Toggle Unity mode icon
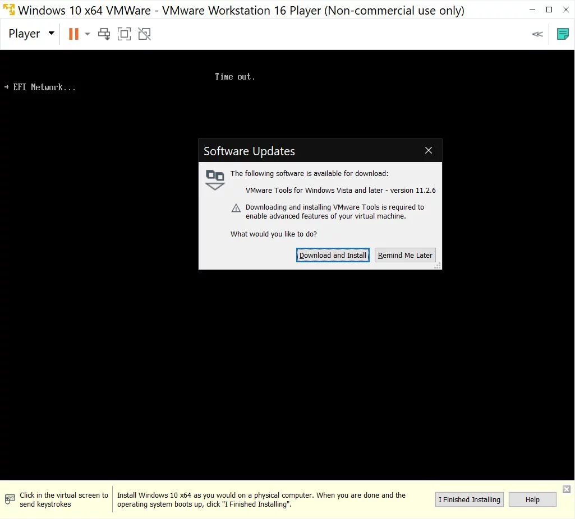The image size is (575, 519). 145,34
